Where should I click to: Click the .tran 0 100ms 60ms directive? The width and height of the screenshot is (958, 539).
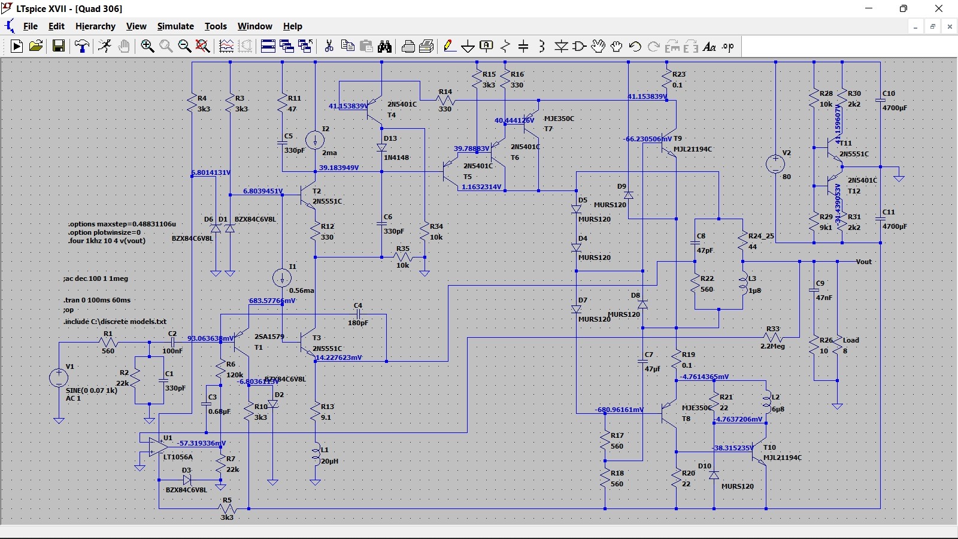click(x=97, y=300)
